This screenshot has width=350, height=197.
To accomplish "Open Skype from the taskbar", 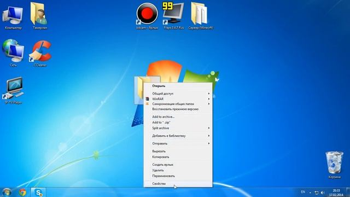I will coord(38,192).
